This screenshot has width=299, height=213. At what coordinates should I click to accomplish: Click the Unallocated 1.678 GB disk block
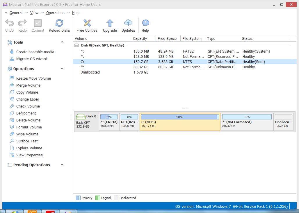coord(283,122)
